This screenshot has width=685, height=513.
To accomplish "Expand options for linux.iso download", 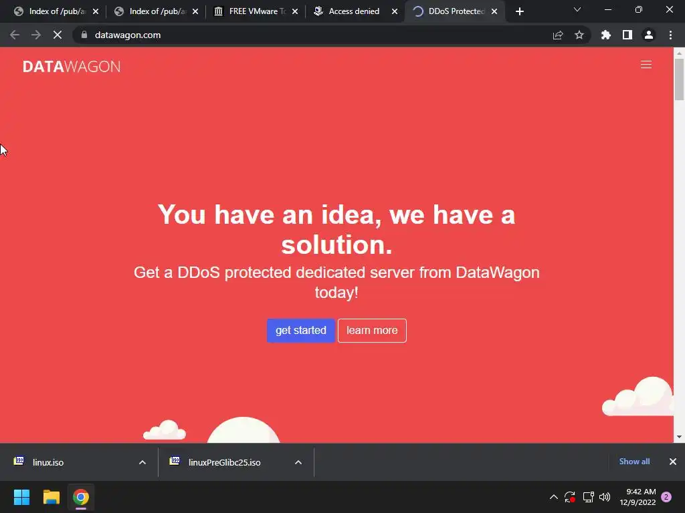I will point(142,462).
